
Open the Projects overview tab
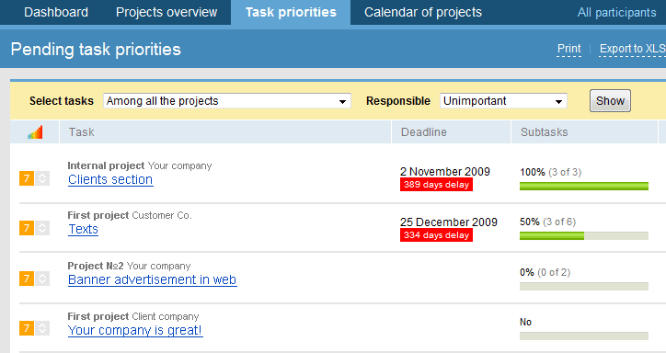point(166,12)
